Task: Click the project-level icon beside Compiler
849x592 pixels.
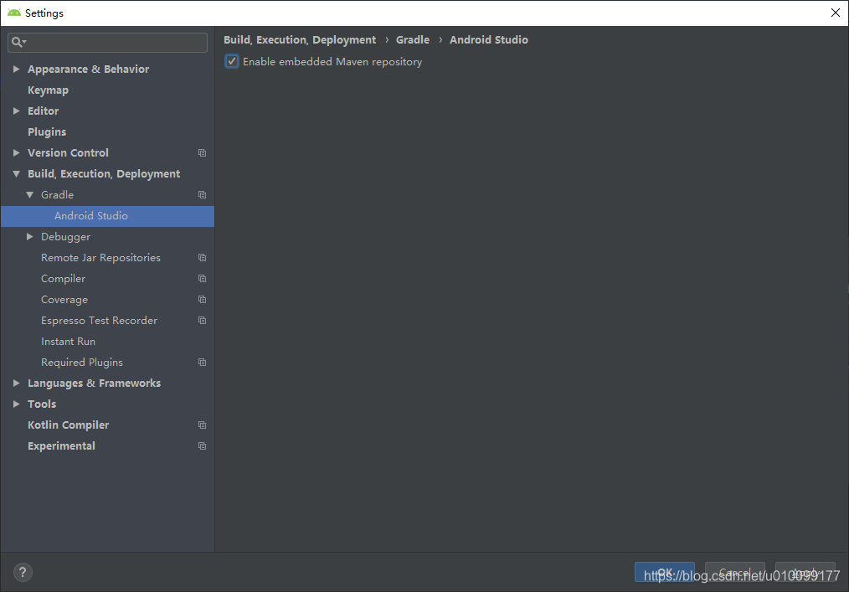Action: point(202,278)
